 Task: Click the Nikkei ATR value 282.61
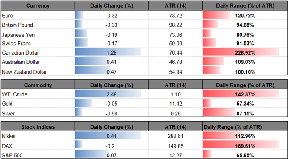tap(176, 136)
